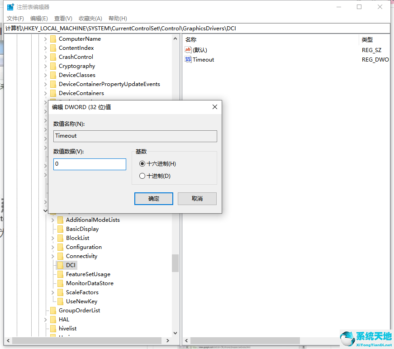The image size is (394, 349).
Task: Click the 取消 button
Action: click(x=197, y=198)
